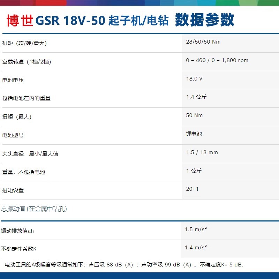Click the label 包括电池在内的重量
279x279 pixels.
point(27,98)
